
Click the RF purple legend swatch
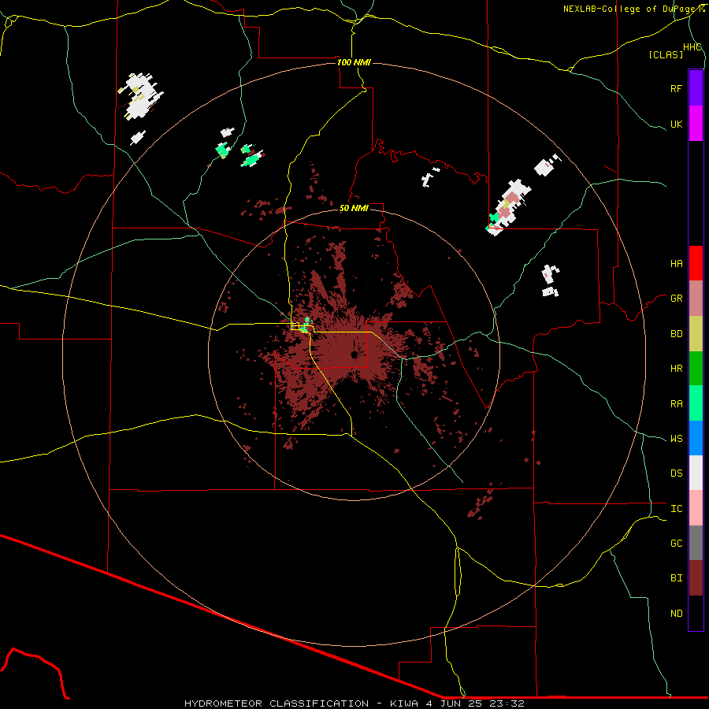696,88
